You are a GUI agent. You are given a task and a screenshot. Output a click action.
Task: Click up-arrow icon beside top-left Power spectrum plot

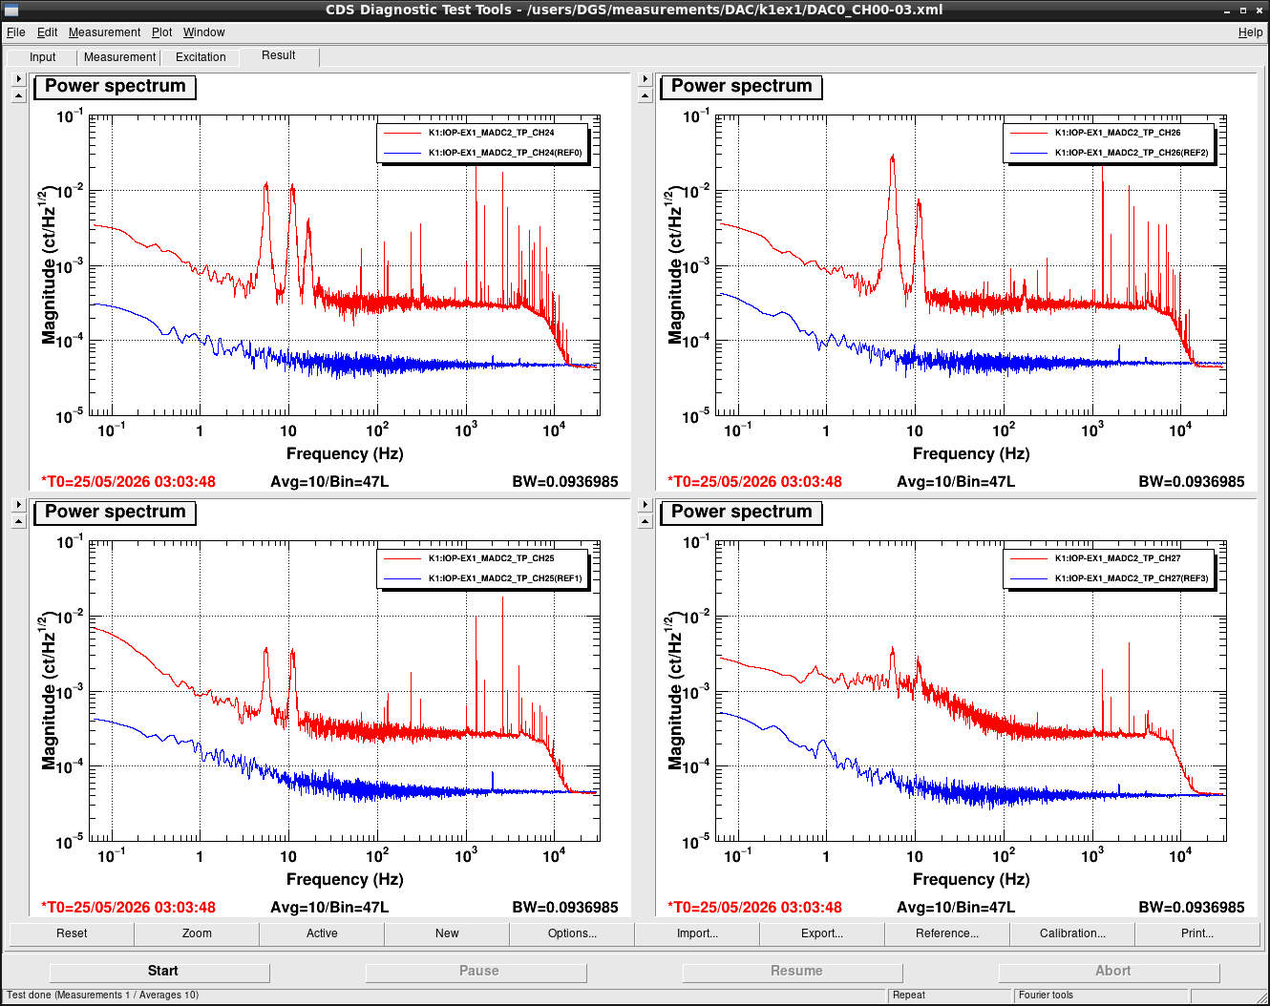click(x=18, y=95)
